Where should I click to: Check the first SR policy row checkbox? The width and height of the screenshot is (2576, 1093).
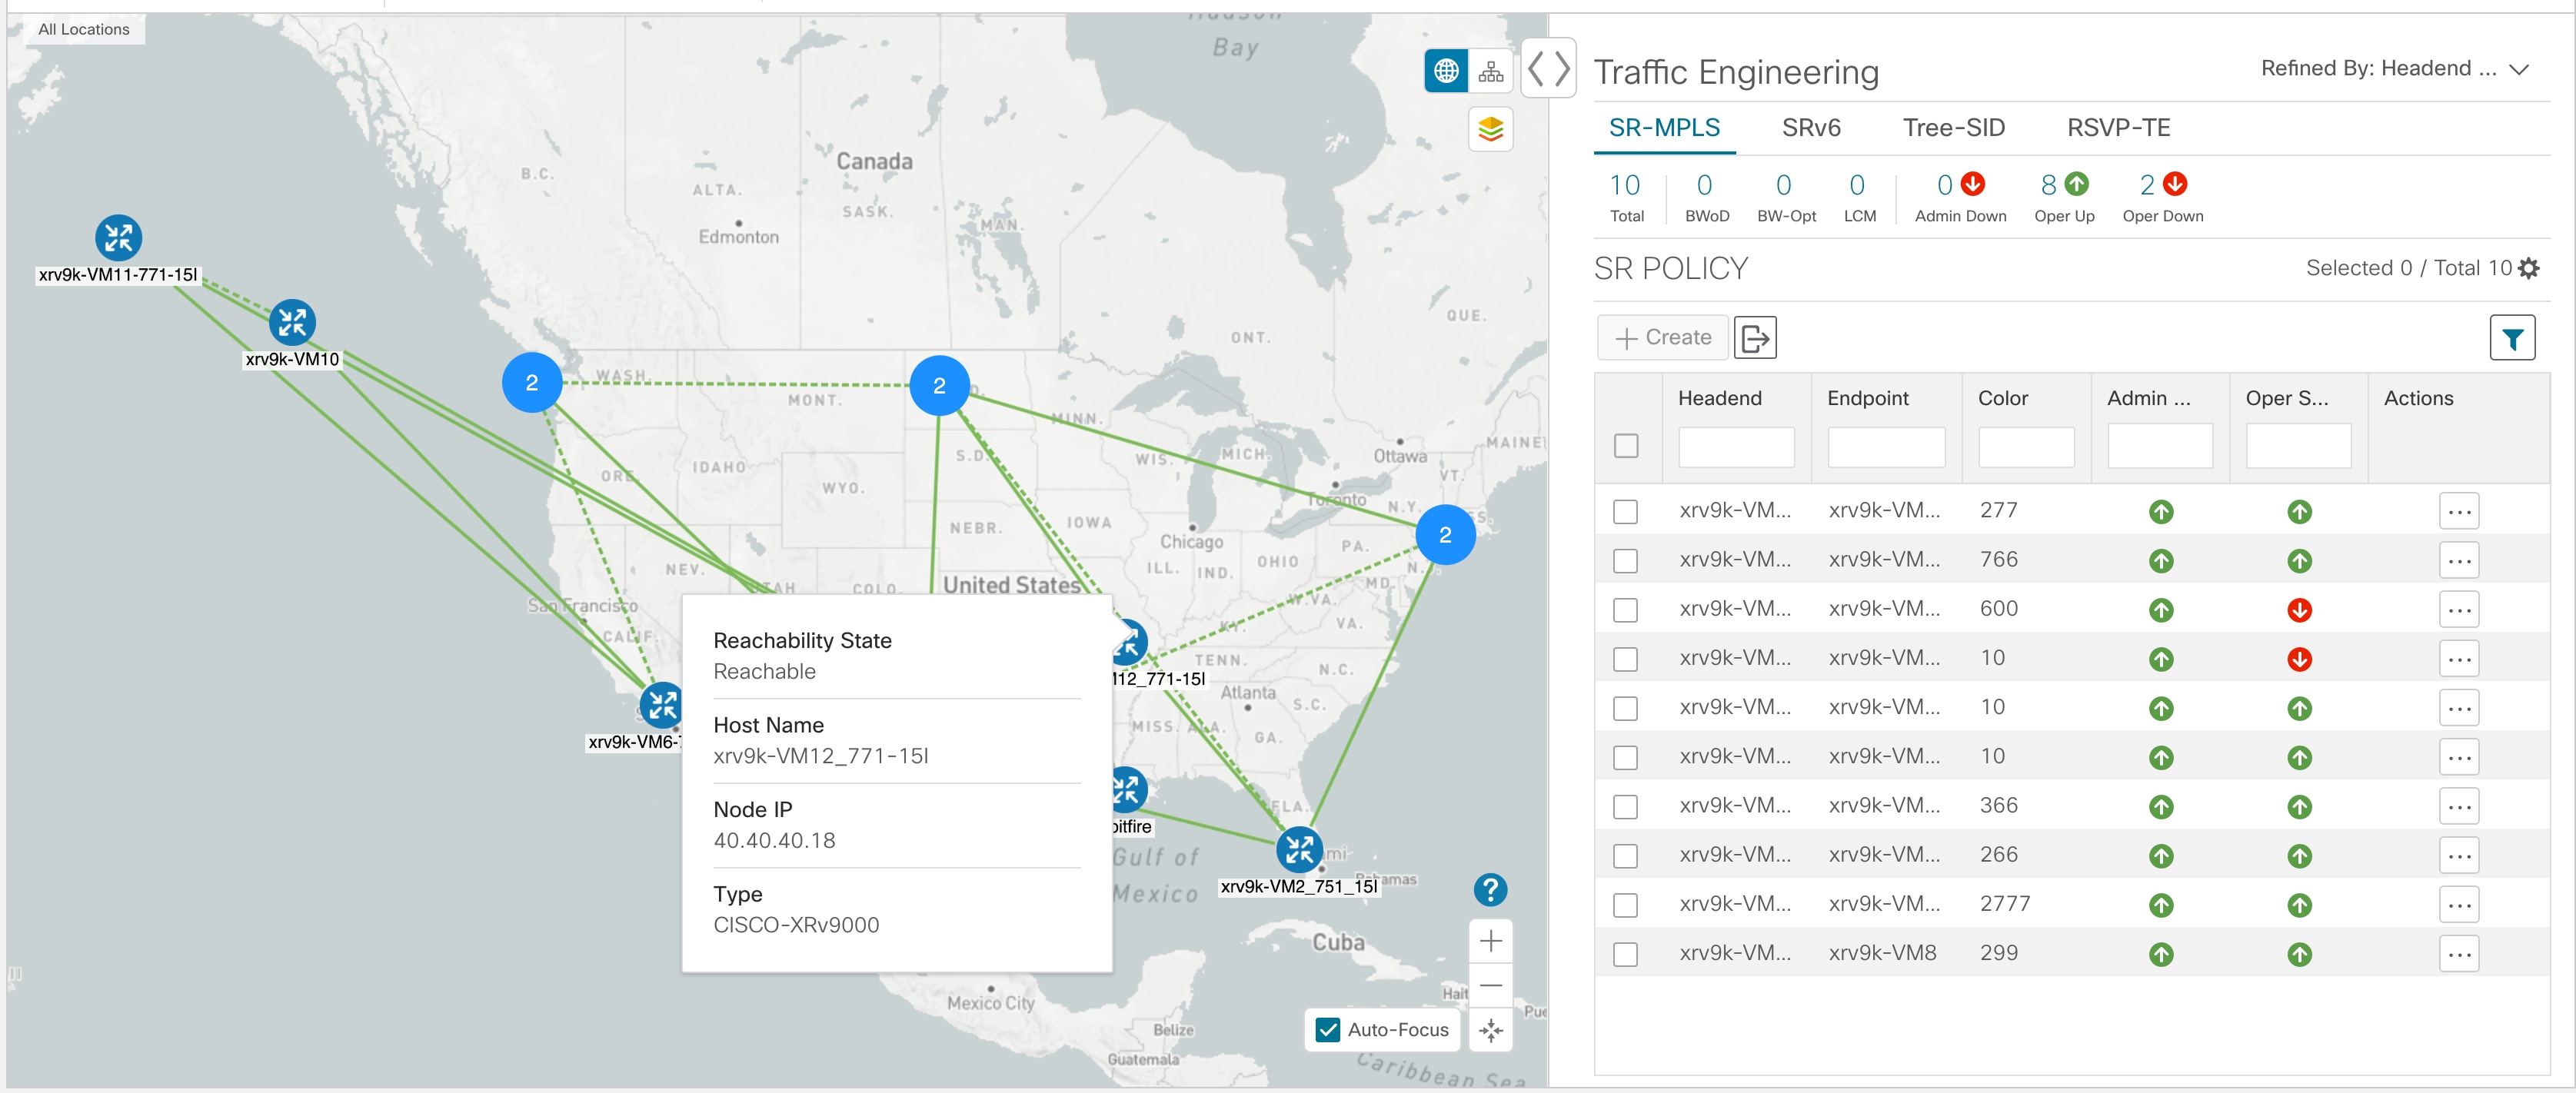1625,510
